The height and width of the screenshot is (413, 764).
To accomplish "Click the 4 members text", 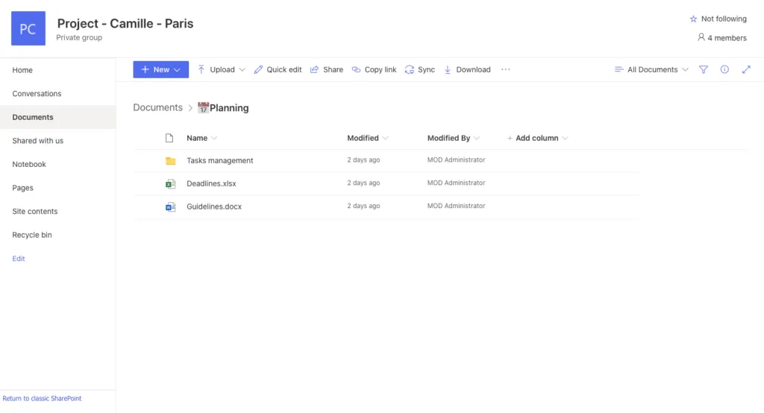I will 727,38.
